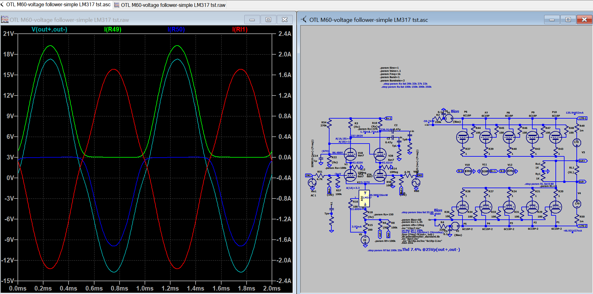
Task: Click the '.param Rf=100k' directive
Action: [385, 241]
